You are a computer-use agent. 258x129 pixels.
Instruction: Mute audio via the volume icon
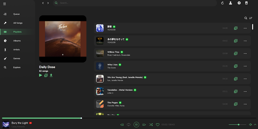[x=250, y=124]
